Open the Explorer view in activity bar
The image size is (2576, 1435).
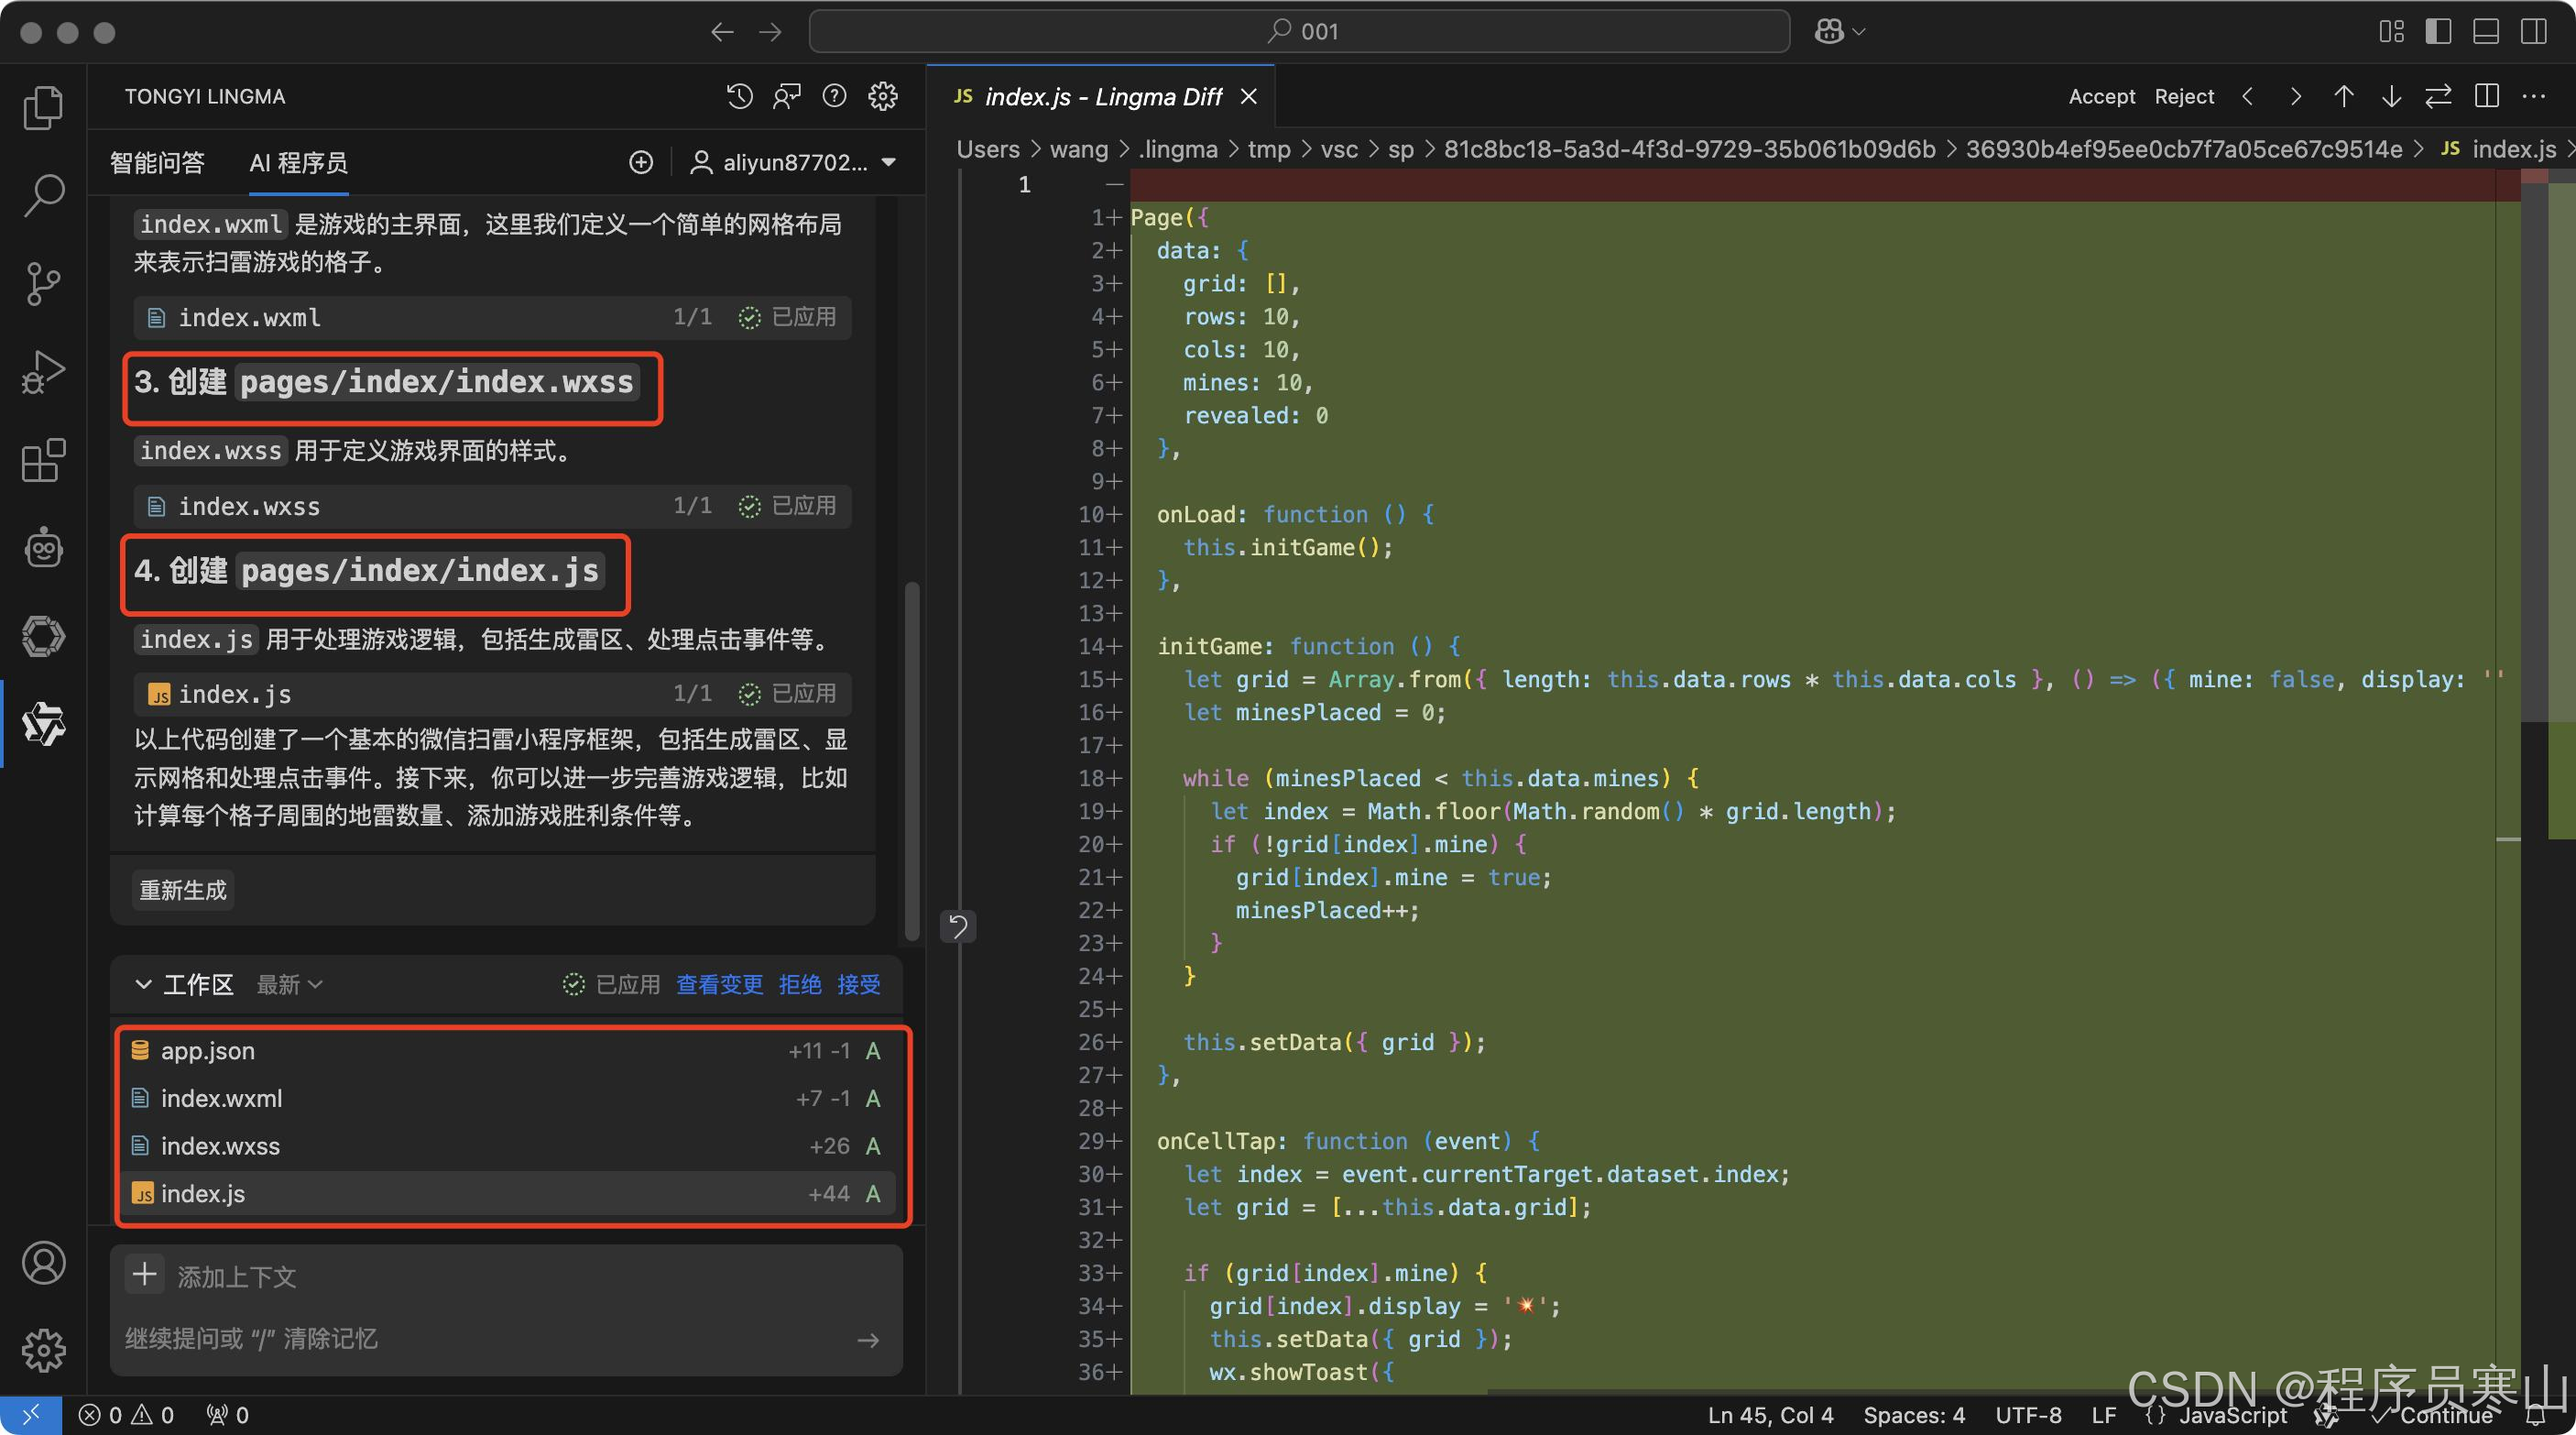43,107
